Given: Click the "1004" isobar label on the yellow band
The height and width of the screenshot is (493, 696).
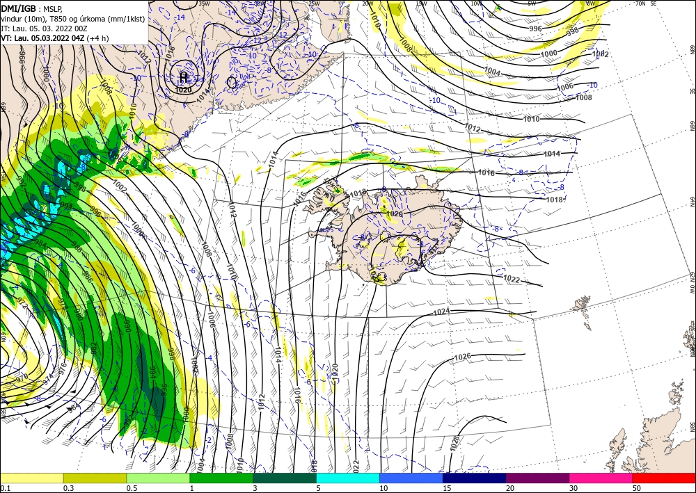Looking at the screenshot, I should (492, 71).
